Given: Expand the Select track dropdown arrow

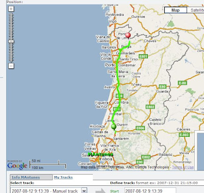Looking at the screenshot, I should tap(84, 190).
